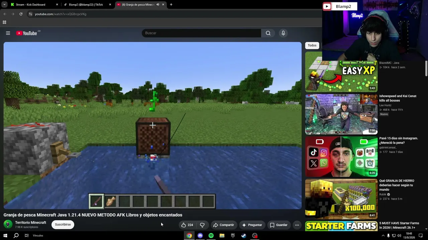
Task: Like the video with 224 likes
Action: pyautogui.click(x=187, y=225)
